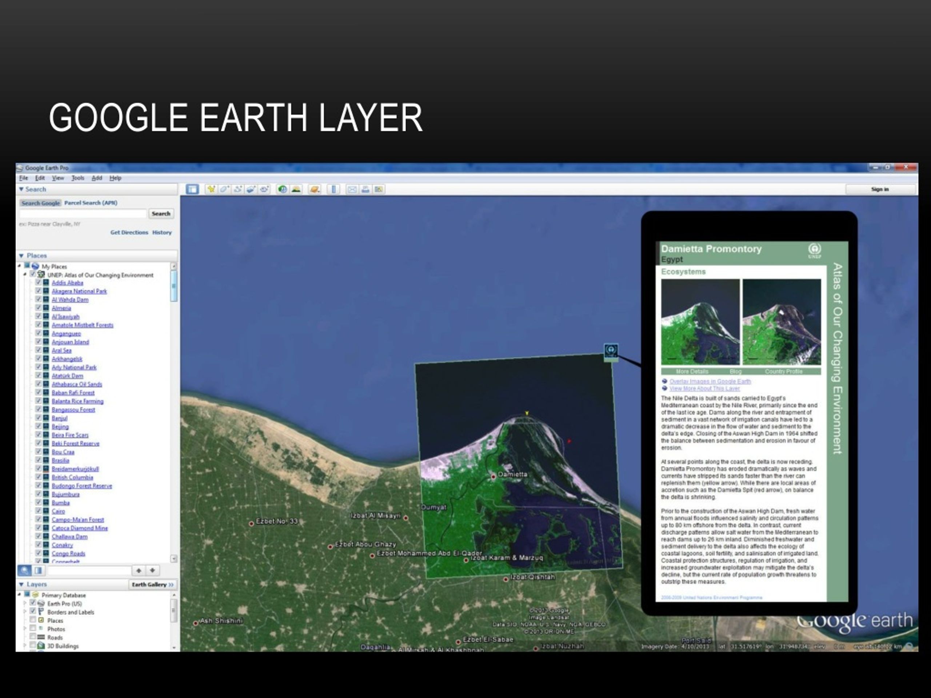
Task: Collapse the Layers panel triangle
Action: (21, 585)
